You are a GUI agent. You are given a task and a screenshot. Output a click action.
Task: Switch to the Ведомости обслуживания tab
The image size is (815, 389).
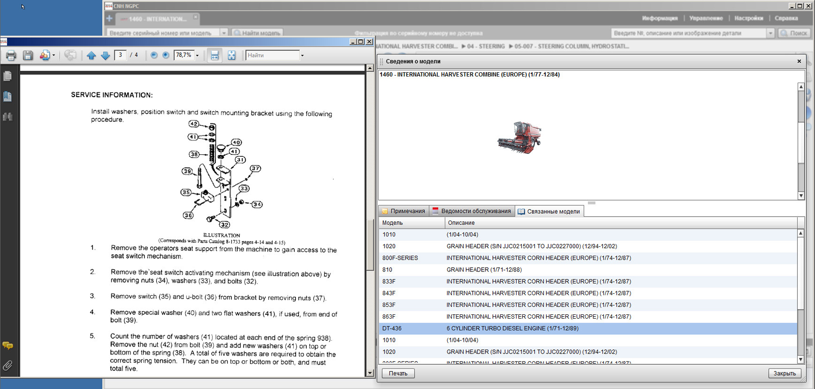pyautogui.click(x=472, y=211)
